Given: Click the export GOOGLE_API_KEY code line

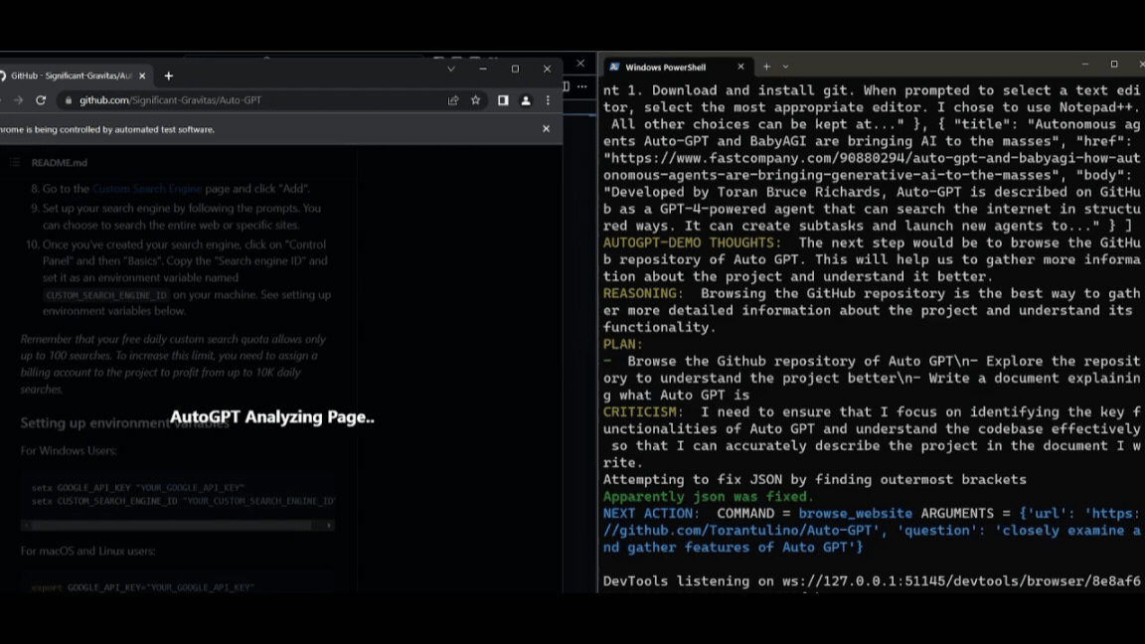Looking at the screenshot, I should click(x=143, y=587).
